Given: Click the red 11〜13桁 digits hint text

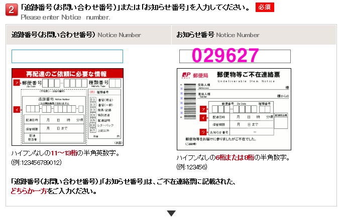Looking at the screenshot, I should [x=64, y=153].
